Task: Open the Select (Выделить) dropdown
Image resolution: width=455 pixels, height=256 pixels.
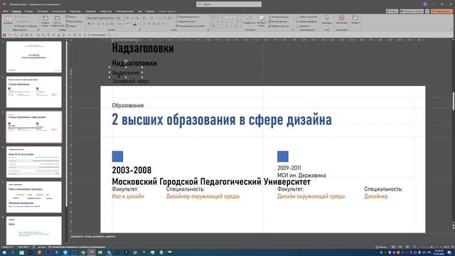Action: [x=304, y=26]
